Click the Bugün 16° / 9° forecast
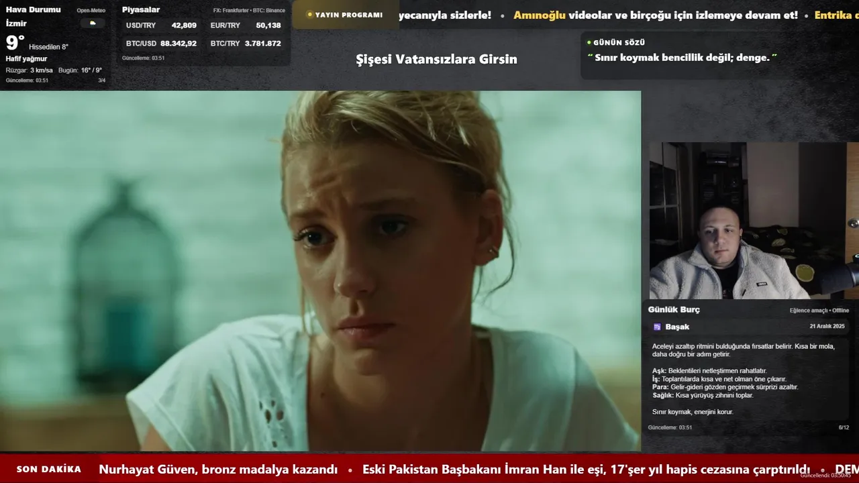The width and height of the screenshot is (859, 483). (x=80, y=70)
